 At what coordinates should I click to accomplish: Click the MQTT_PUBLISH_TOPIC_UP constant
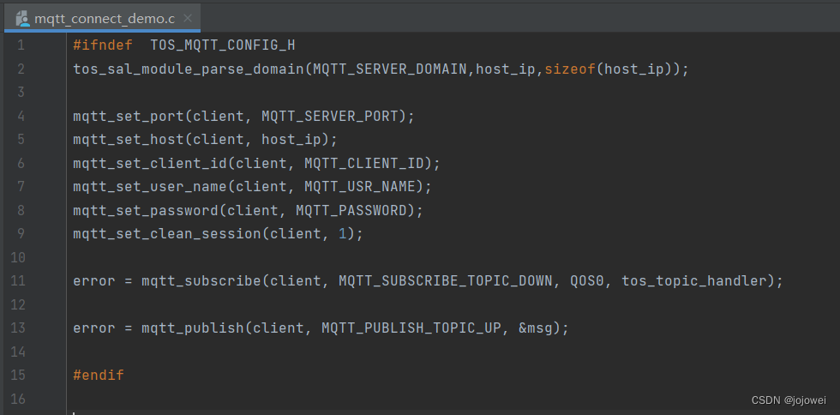[x=411, y=328]
